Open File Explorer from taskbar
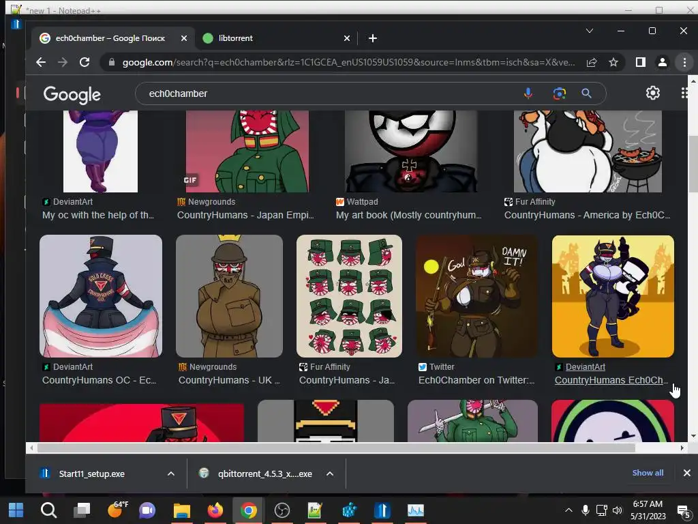Screen dimensions: 698x524 (181, 510)
